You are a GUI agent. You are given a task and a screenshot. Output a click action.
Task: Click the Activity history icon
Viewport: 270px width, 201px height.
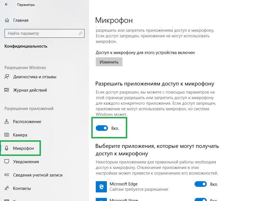point(7,90)
